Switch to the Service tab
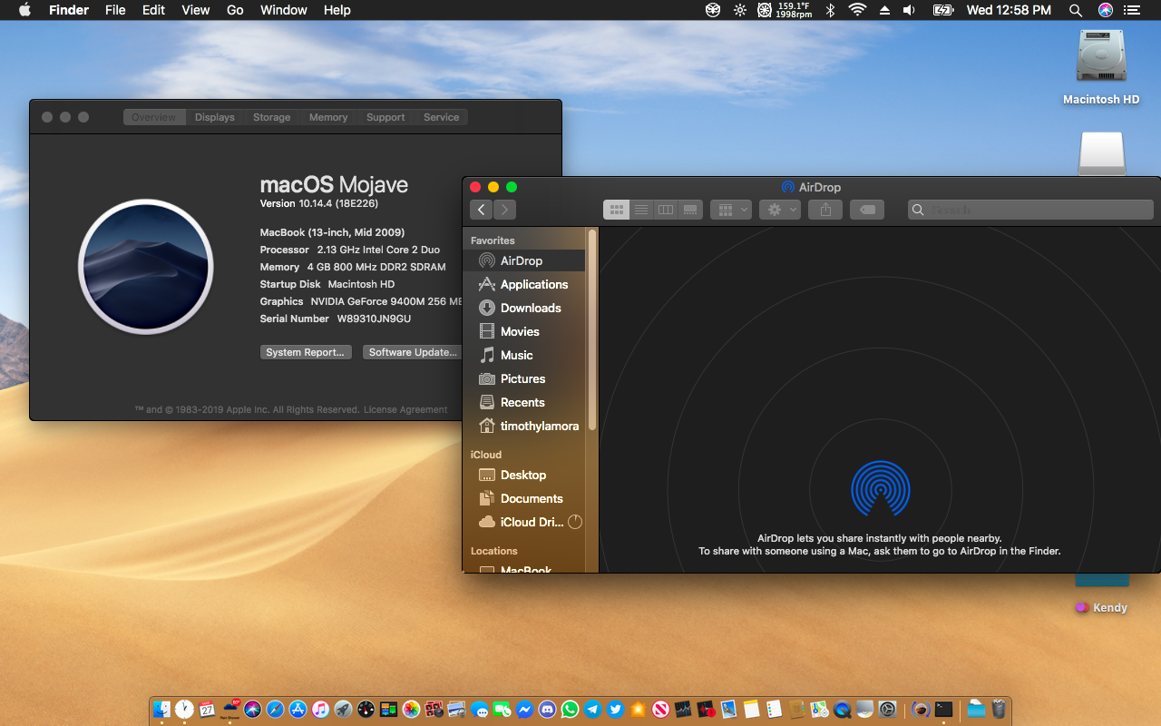The image size is (1161, 726). coord(442,117)
